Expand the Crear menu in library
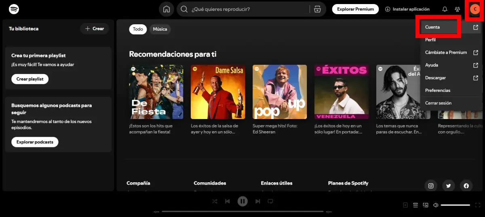The image size is (485, 217). pyautogui.click(x=95, y=29)
